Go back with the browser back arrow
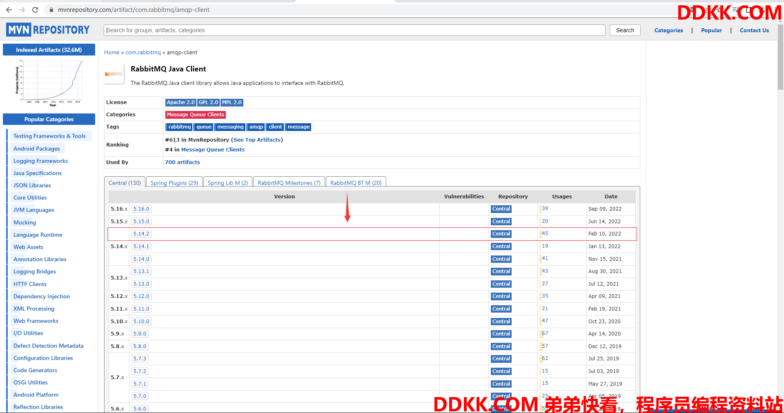Image resolution: width=784 pixels, height=413 pixels. (9, 10)
